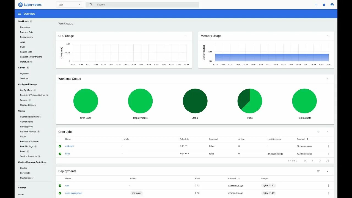Open the kebab menu for the midnight cron job
Screen dimensions: 352x198
click(x=329, y=146)
